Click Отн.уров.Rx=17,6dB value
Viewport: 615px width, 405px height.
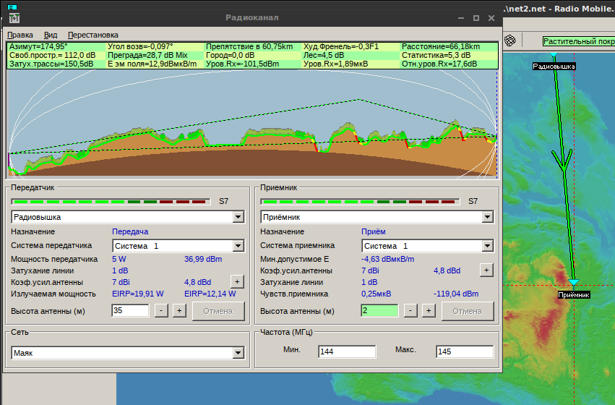tap(439, 64)
